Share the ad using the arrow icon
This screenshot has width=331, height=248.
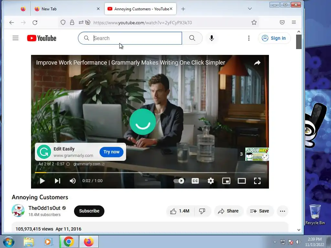click(257, 63)
